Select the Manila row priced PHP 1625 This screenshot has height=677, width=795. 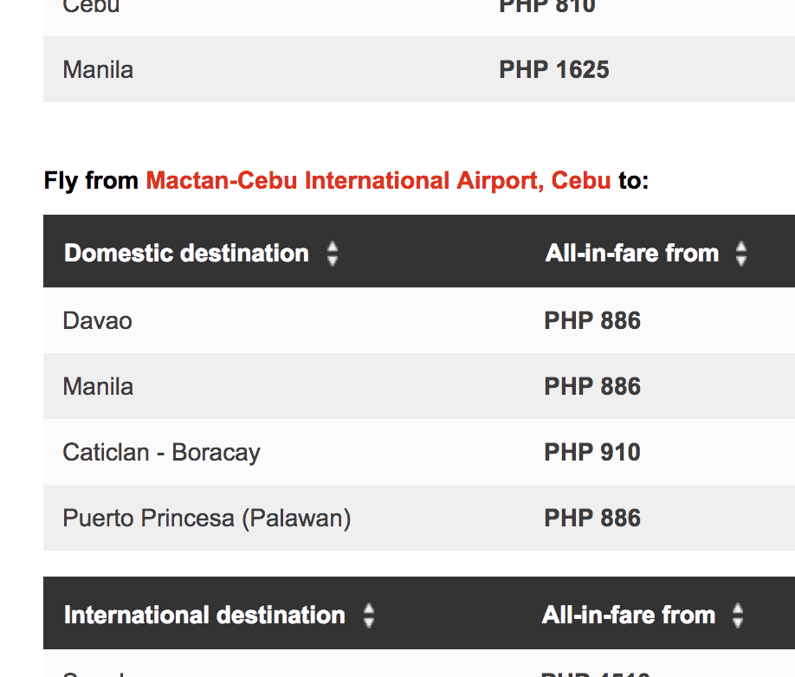tap(98, 70)
